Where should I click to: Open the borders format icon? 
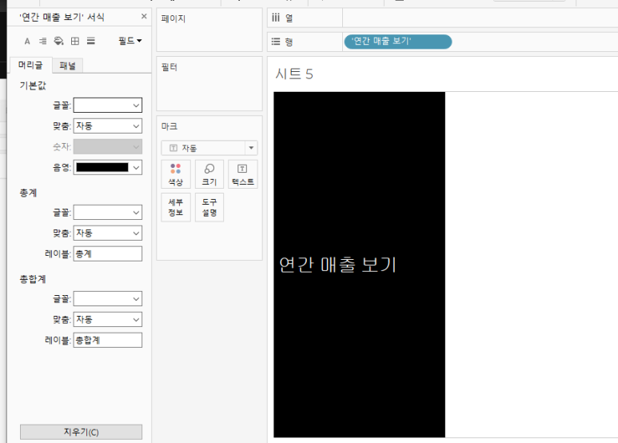click(75, 41)
